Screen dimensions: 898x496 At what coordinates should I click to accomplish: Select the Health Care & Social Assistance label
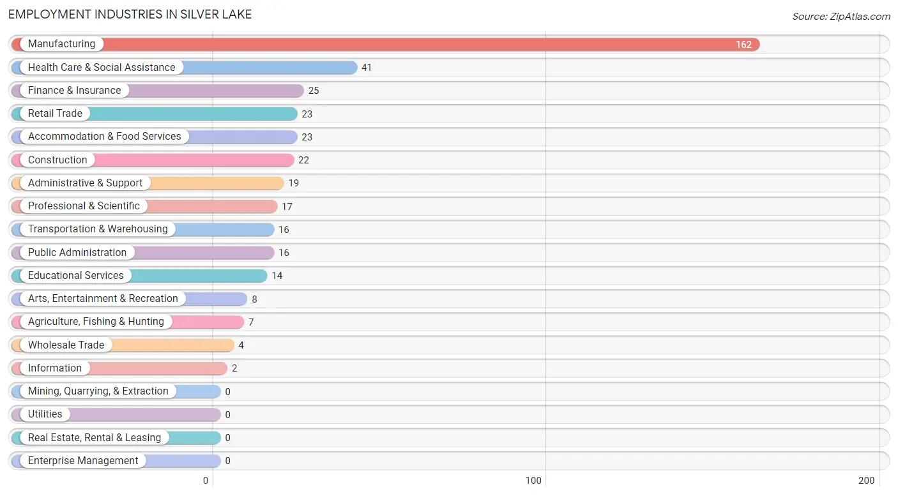coord(102,67)
